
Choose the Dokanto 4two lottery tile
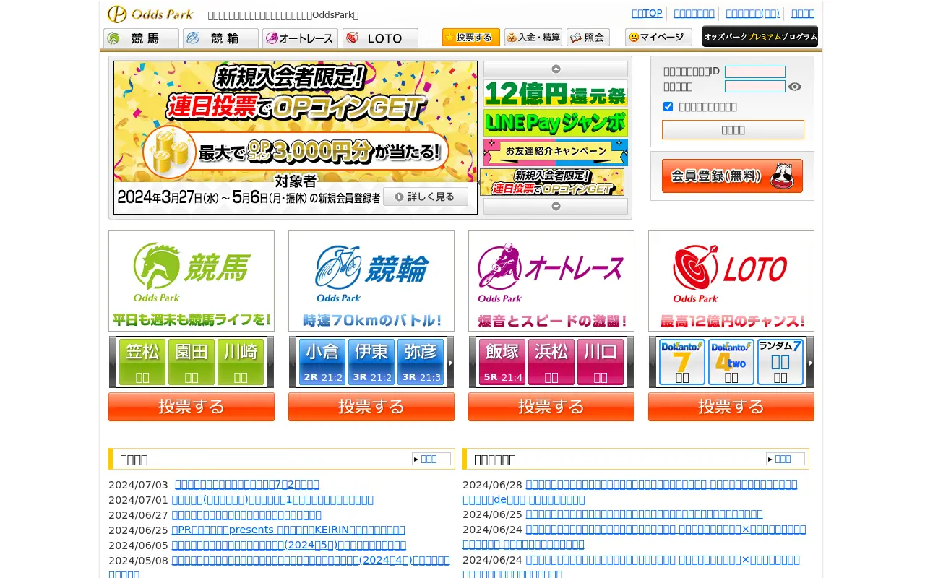(731, 362)
